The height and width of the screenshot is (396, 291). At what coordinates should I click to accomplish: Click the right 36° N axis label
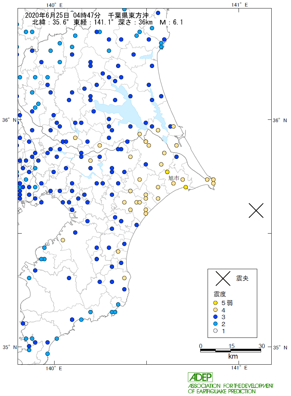(x=280, y=120)
